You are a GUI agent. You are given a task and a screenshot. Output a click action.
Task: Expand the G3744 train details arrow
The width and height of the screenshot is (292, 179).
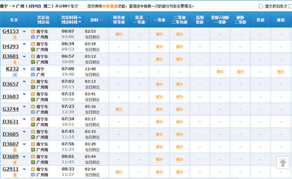point(24,107)
